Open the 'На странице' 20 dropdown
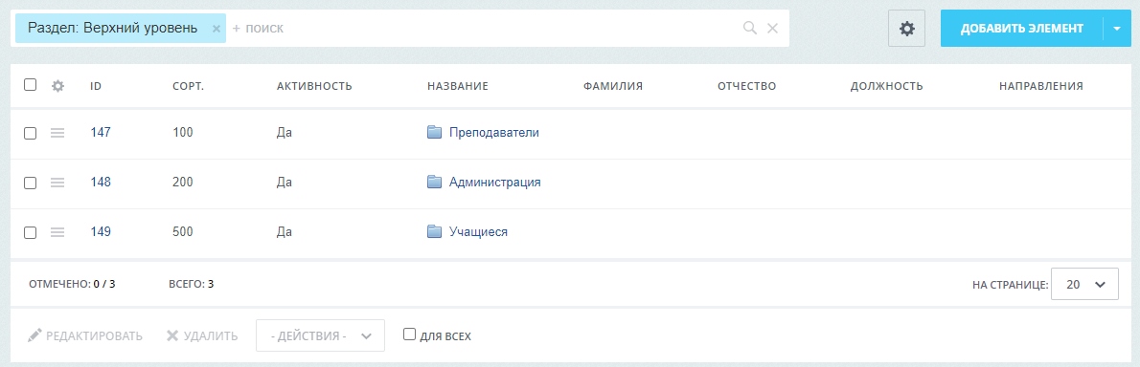Viewport: 1140px width, 367px height. coord(1084,285)
